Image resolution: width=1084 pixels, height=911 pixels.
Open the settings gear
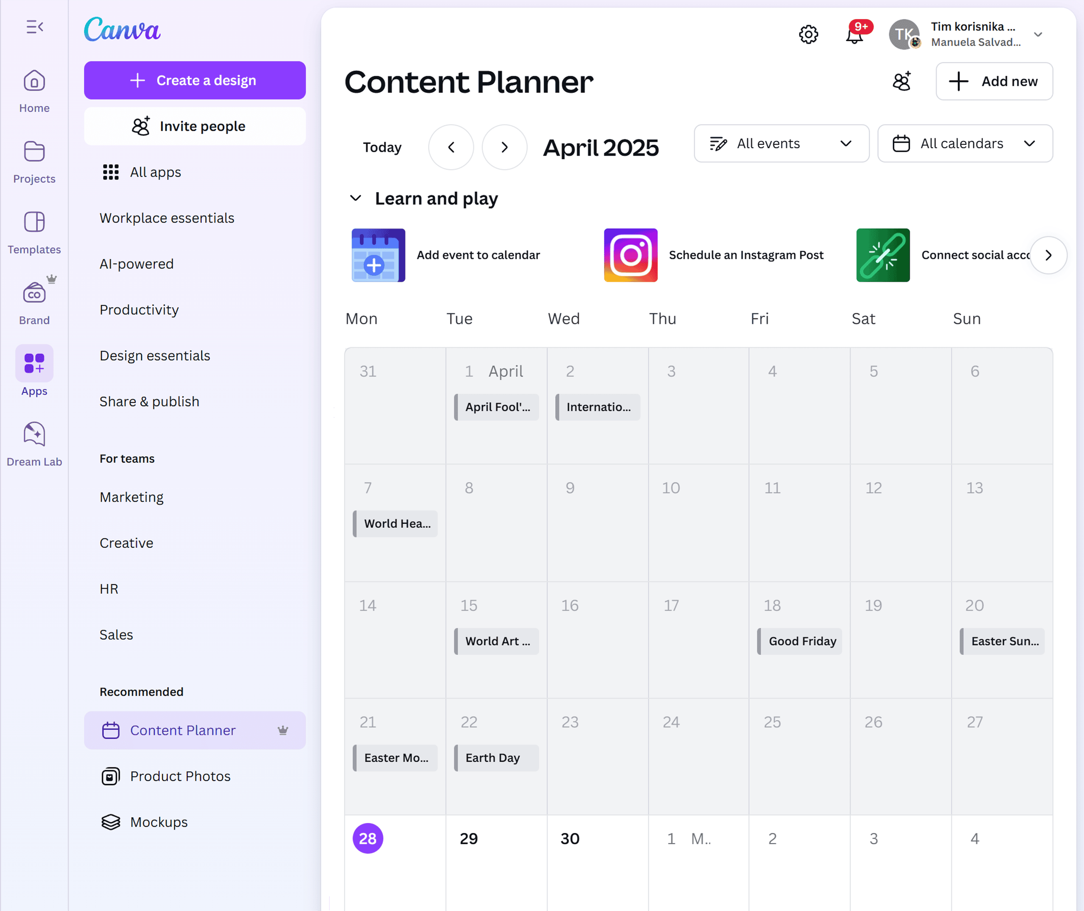(x=809, y=35)
